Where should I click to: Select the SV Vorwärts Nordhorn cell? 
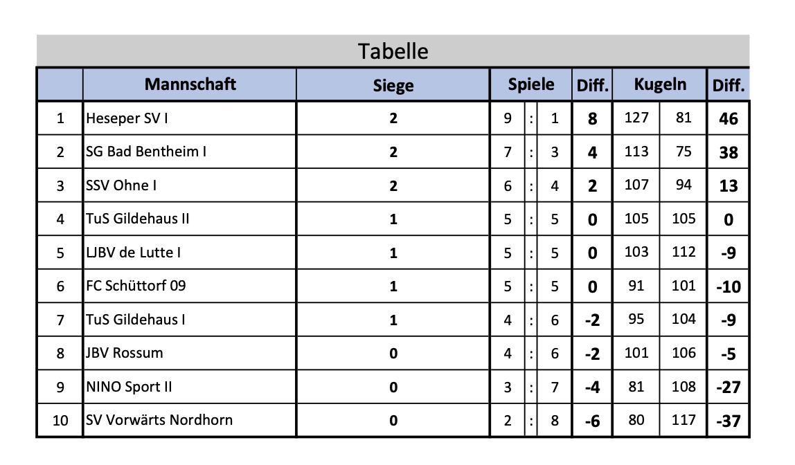coord(159,420)
